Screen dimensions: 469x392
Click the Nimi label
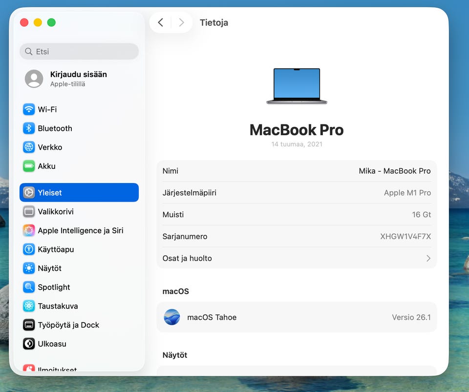(170, 171)
